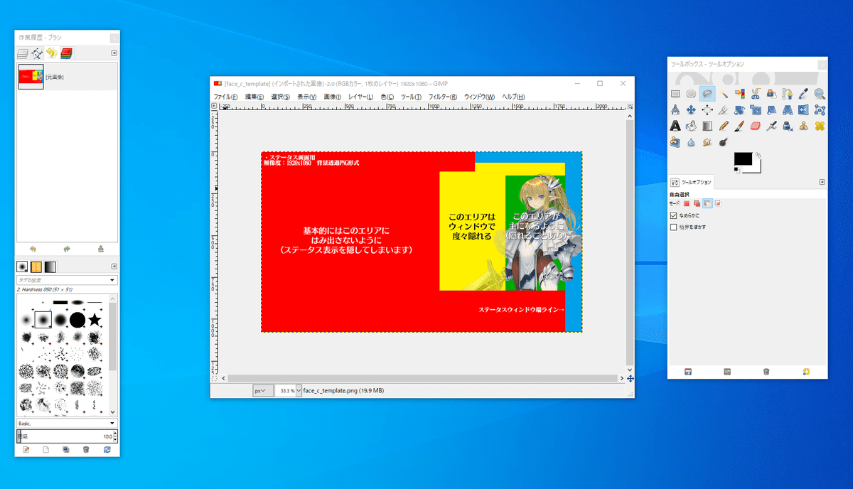
Task: Open the フィルター(R) menu
Action: 443,97
